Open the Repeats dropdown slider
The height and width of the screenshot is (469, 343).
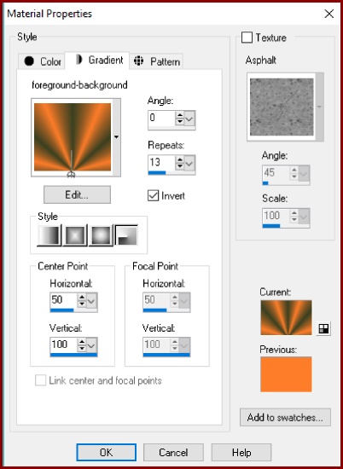point(189,163)
